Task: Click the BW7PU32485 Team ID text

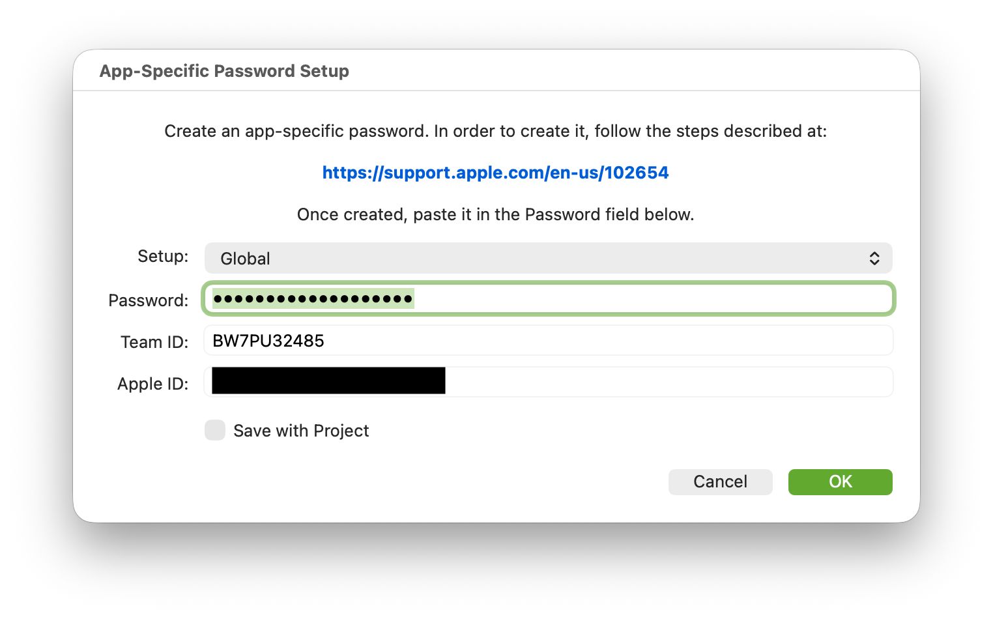Action: (x=268, y=341)
